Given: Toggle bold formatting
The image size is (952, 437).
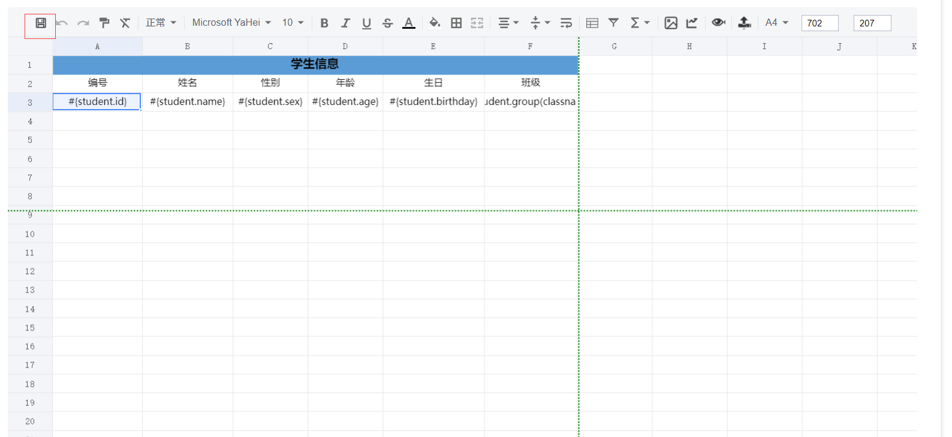Looking at the screenshot, I should pyautogui.click(x=324, y=23).
